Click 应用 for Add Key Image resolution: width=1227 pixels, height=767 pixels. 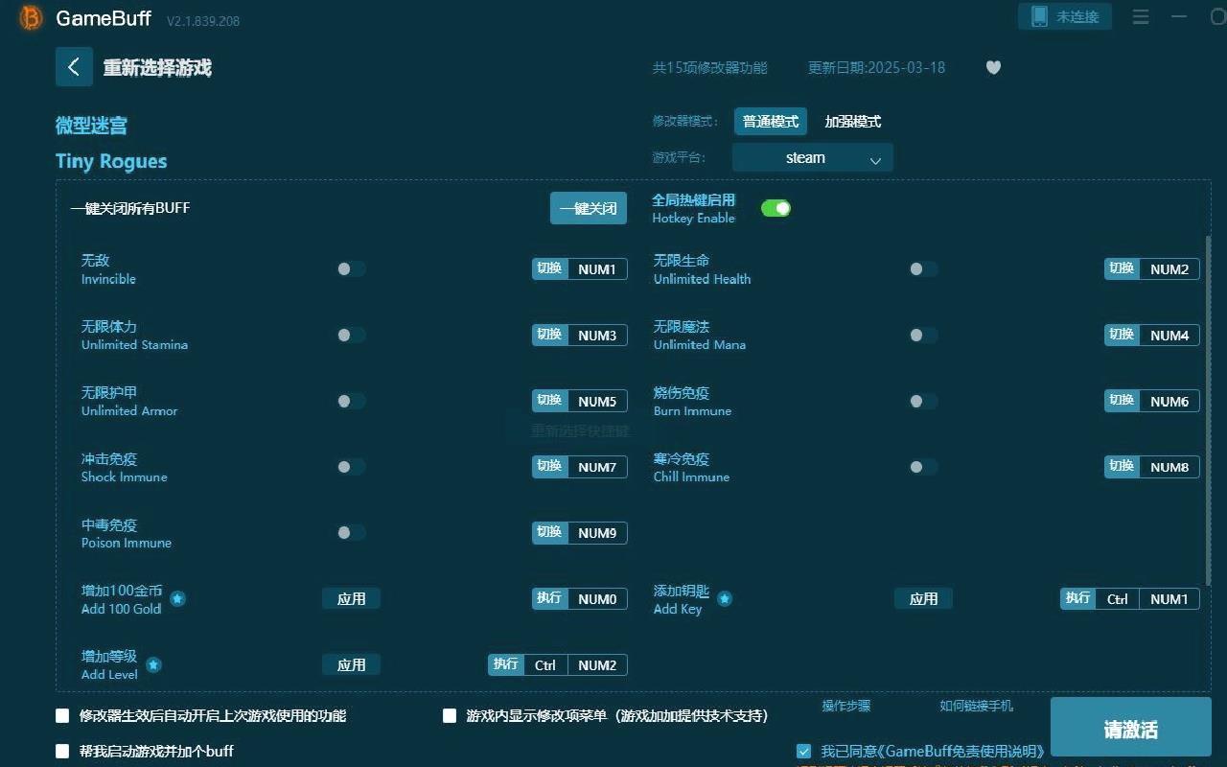coord(924,598)
